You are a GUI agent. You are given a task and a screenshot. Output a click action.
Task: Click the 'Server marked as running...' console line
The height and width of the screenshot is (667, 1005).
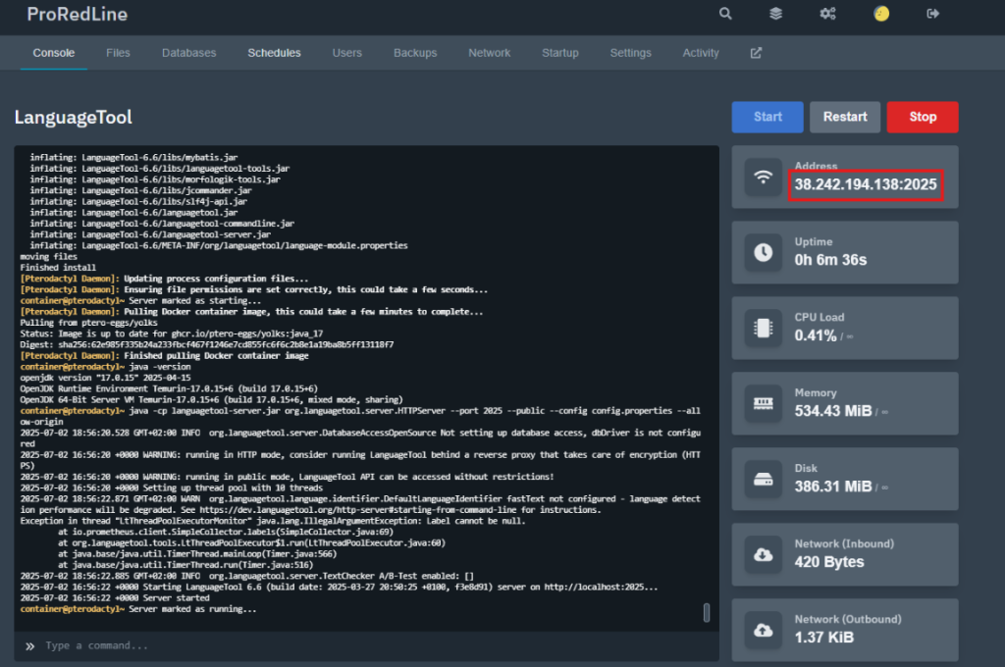pos(138,609)
